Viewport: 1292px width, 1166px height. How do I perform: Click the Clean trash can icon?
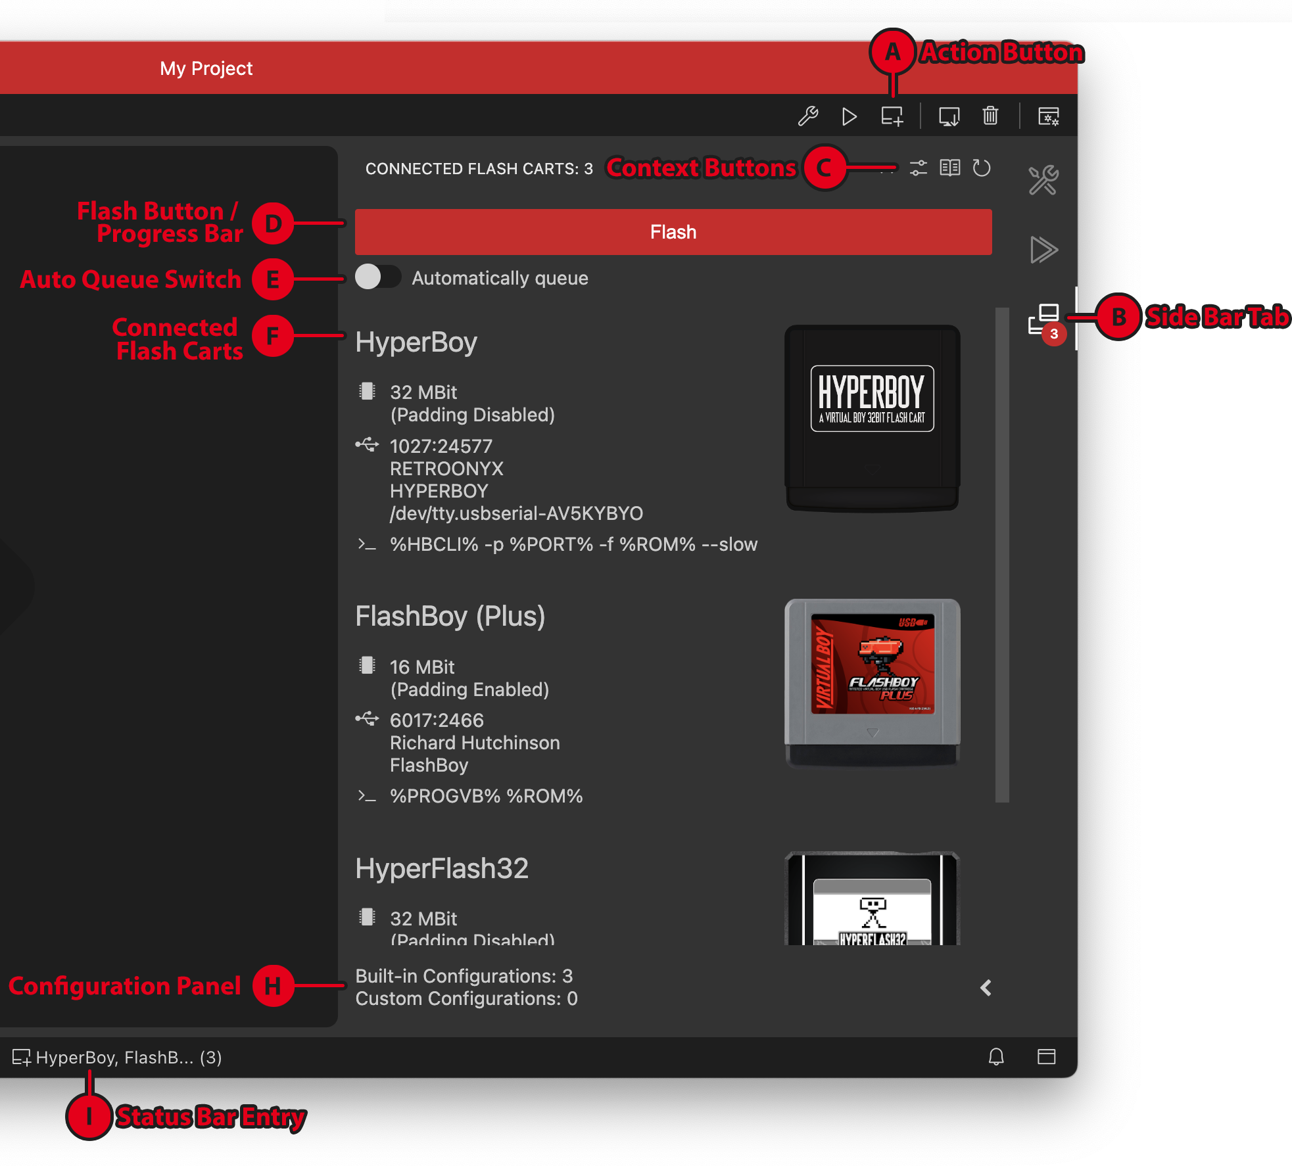[x=990, y=116]
